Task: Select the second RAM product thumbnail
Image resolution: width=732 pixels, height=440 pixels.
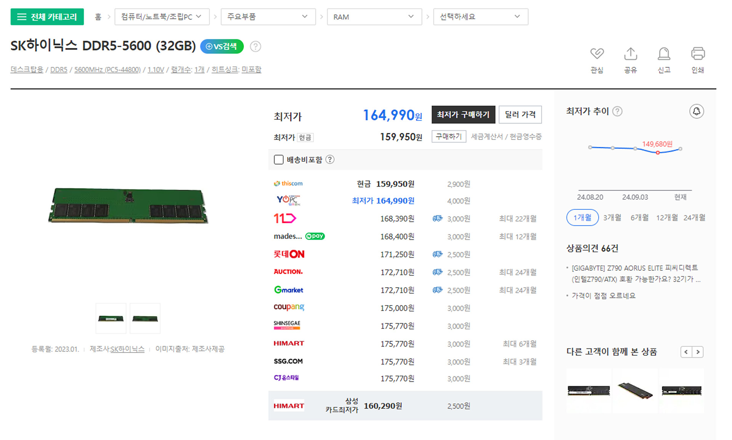Action: [x=145, y=318]
